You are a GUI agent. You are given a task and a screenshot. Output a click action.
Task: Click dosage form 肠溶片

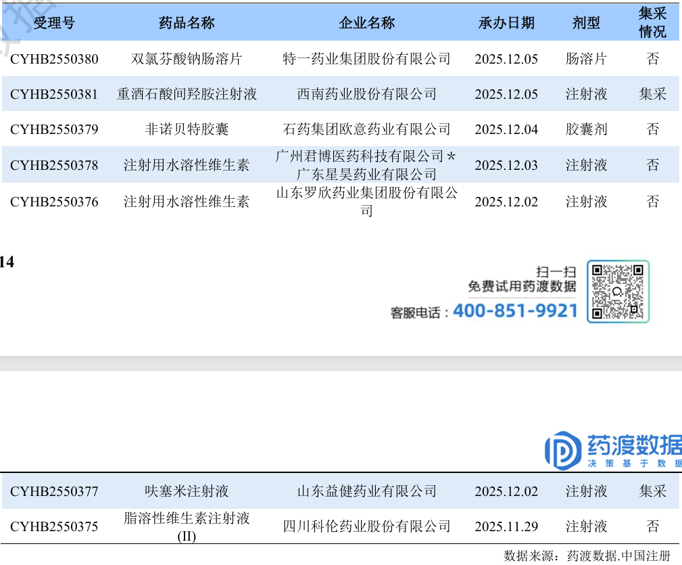pos(586,59)
